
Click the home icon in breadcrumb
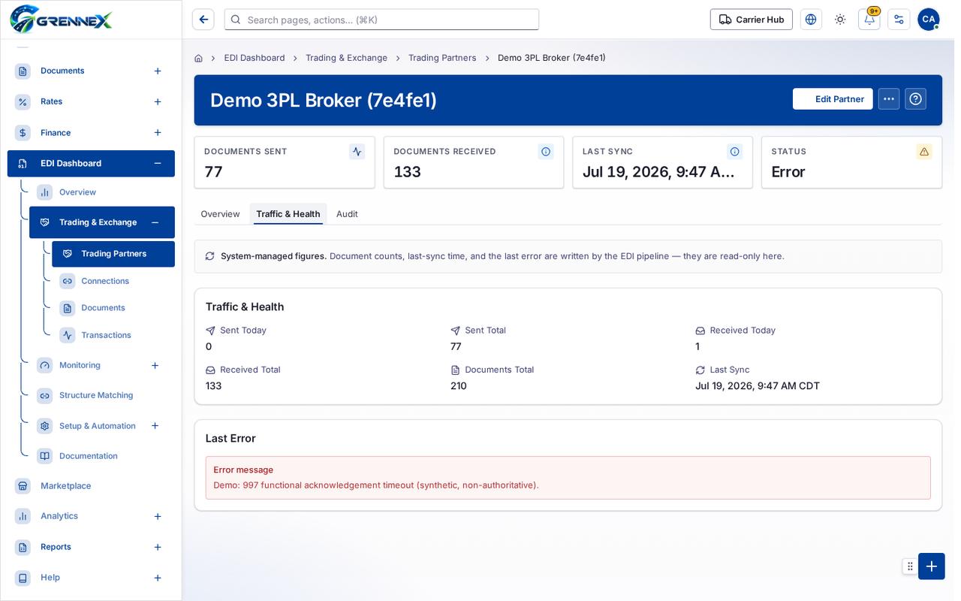point(198,58)
